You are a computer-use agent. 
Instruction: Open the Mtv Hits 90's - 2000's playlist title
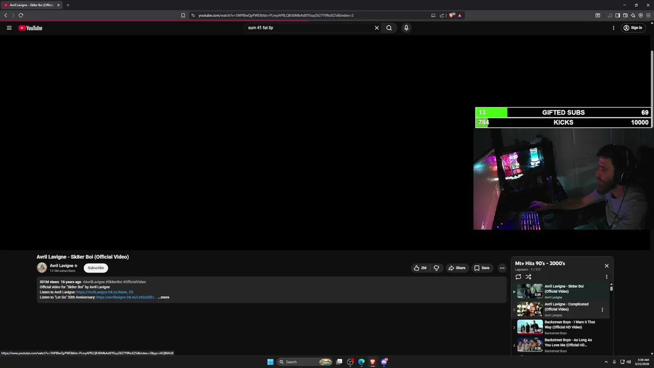pyautogui.click(x=540, y=263)
